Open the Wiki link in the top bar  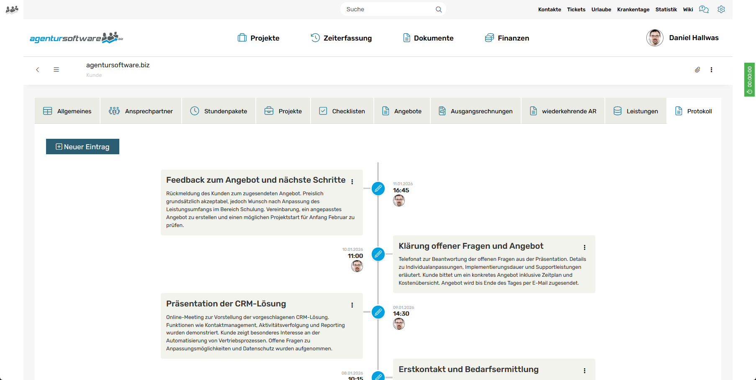tap(688, 9)
